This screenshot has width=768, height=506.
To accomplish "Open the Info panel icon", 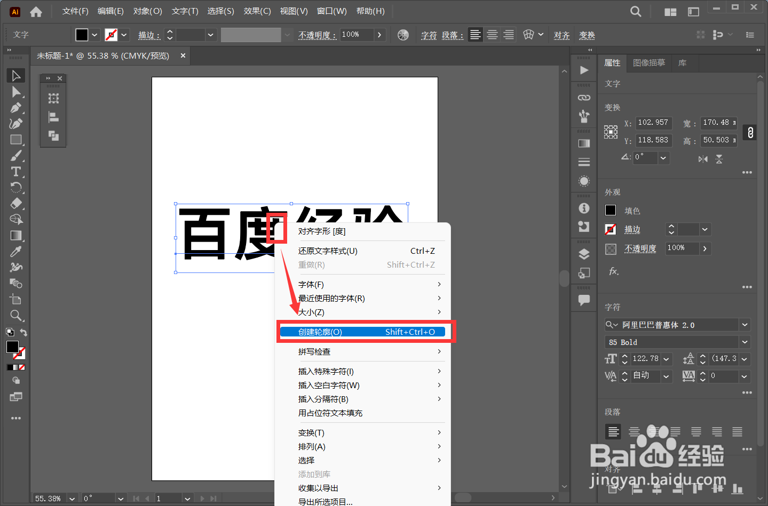I will tap(584, 208).
